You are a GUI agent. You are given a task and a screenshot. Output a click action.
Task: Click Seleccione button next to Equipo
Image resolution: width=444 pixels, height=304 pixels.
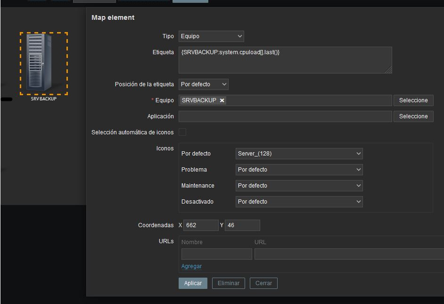(413, 100)
